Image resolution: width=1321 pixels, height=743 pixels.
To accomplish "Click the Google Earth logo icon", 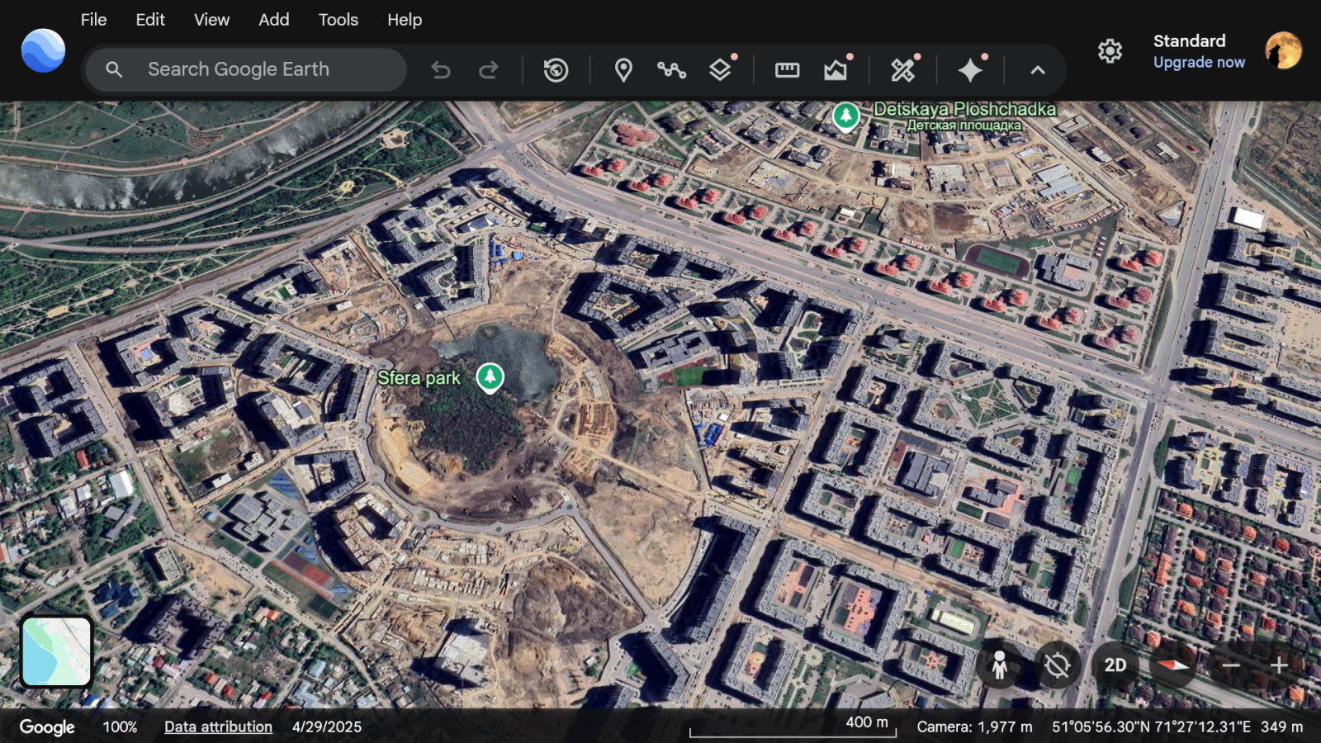I will (x=43, y=51).
